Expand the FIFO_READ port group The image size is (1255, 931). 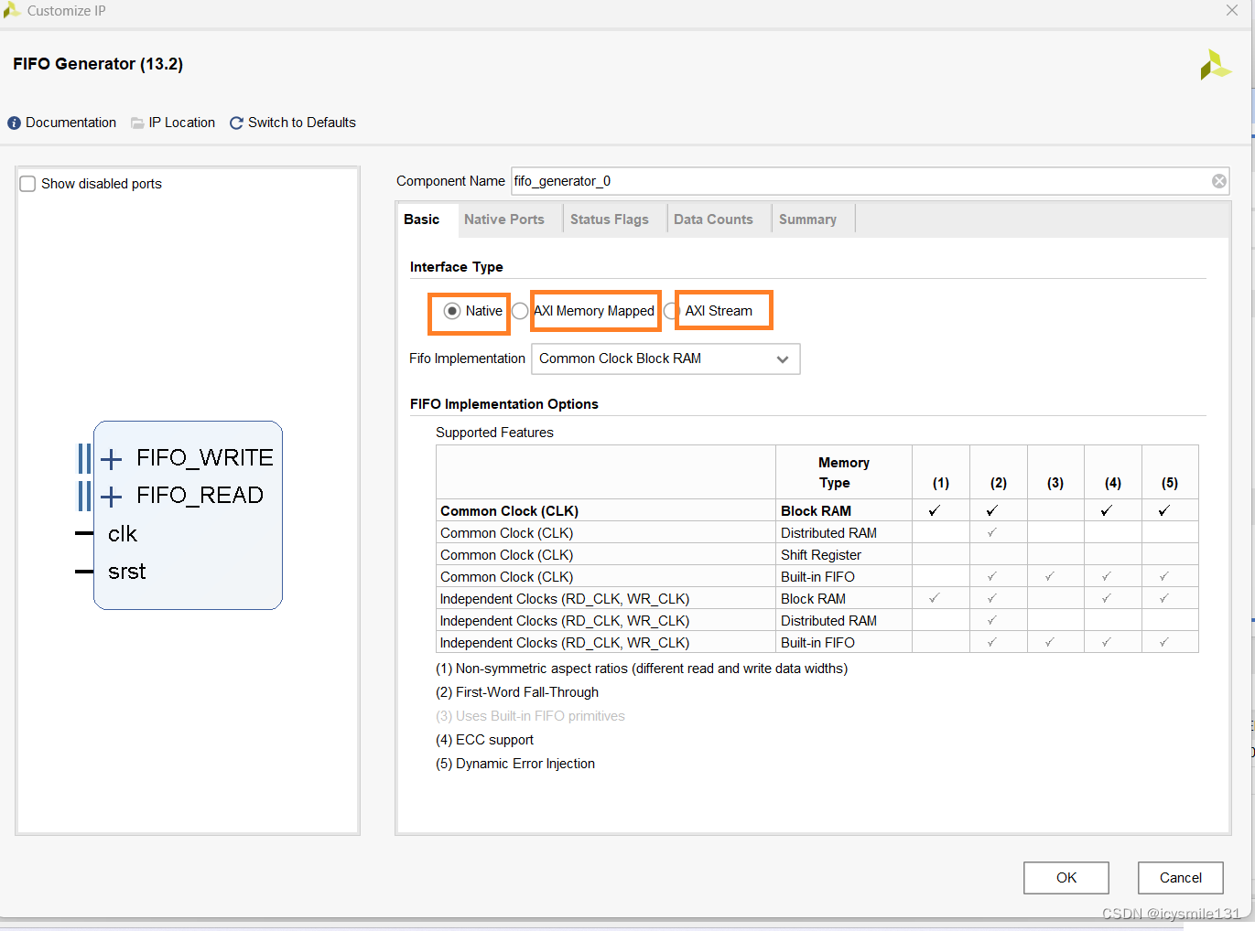(111, 495)
